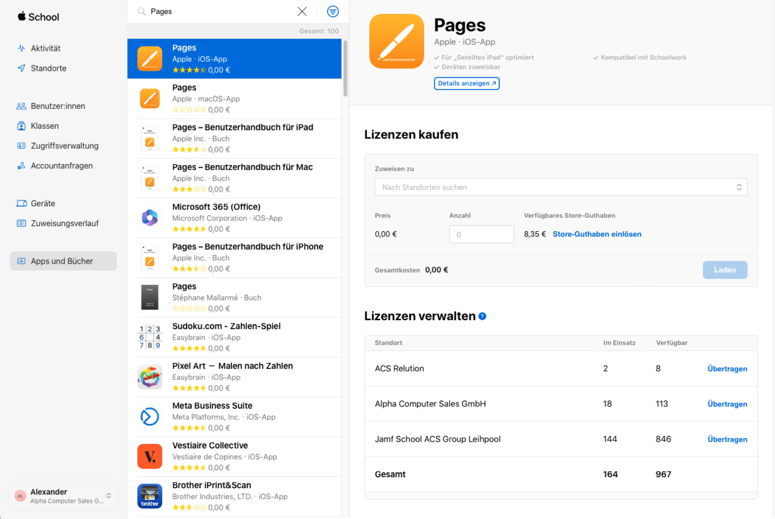This screenshot has height=519, width=775.
Task: Open Zugriffsverwaltung in the sidebar
Action: point(64,146)
